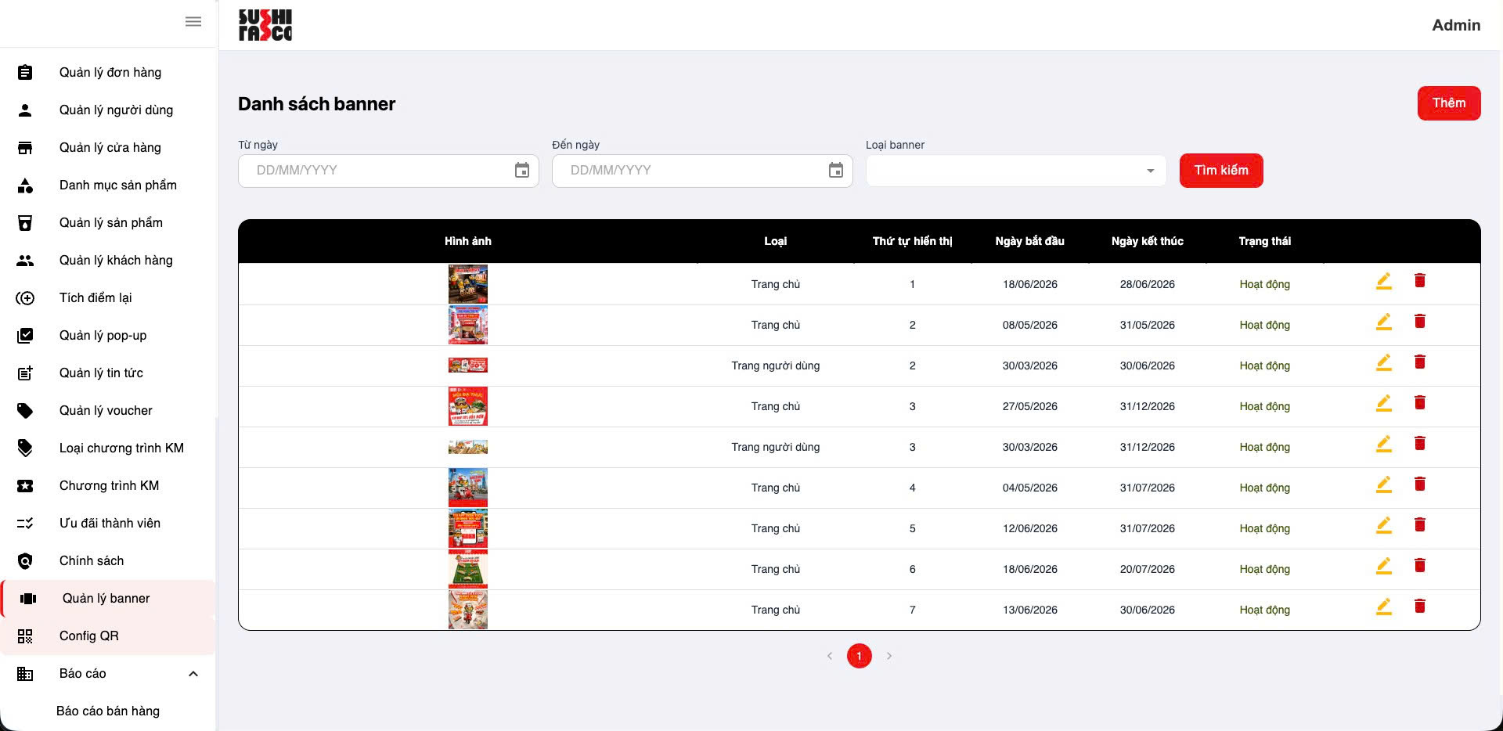Click the Quản lý voucher tag icon
This screenshot has height=731, width=1503.
coord(25,411)
